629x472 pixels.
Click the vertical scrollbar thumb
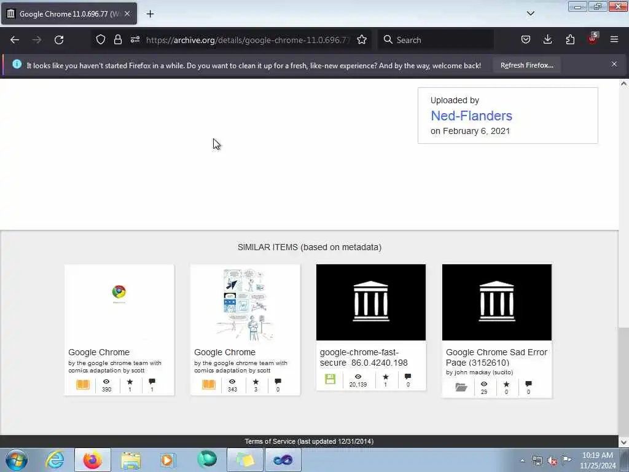pos(623,381)
